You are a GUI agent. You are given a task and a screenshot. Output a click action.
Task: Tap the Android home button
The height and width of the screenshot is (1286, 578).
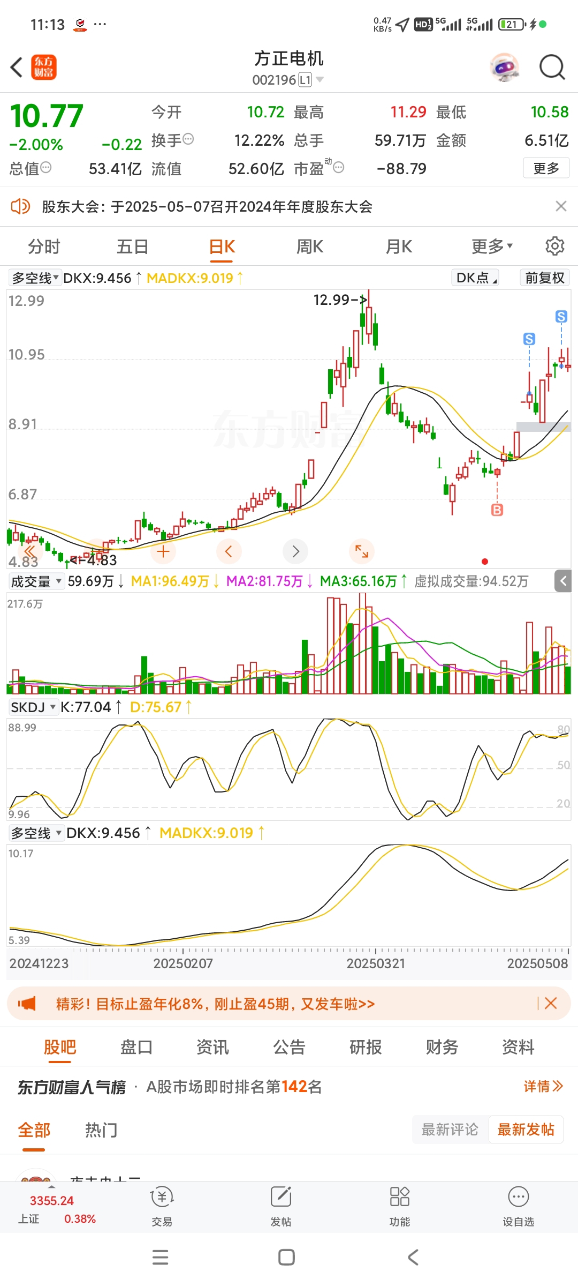click(286, 1257)
